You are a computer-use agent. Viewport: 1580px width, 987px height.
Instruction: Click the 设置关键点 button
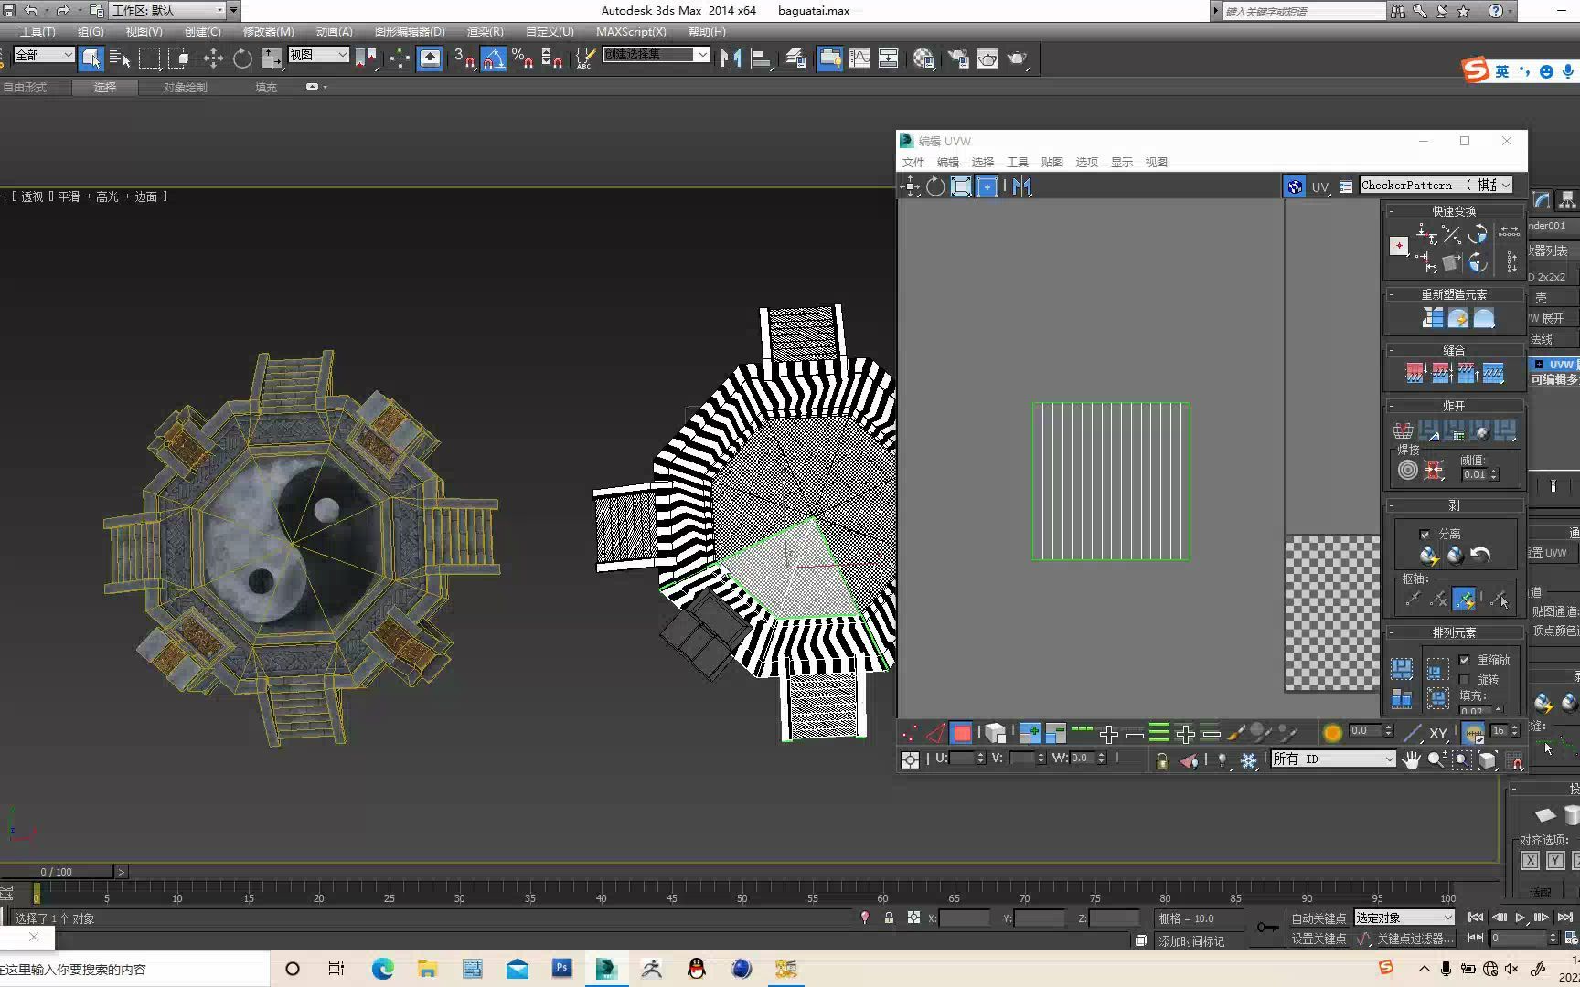(1318, 939)
